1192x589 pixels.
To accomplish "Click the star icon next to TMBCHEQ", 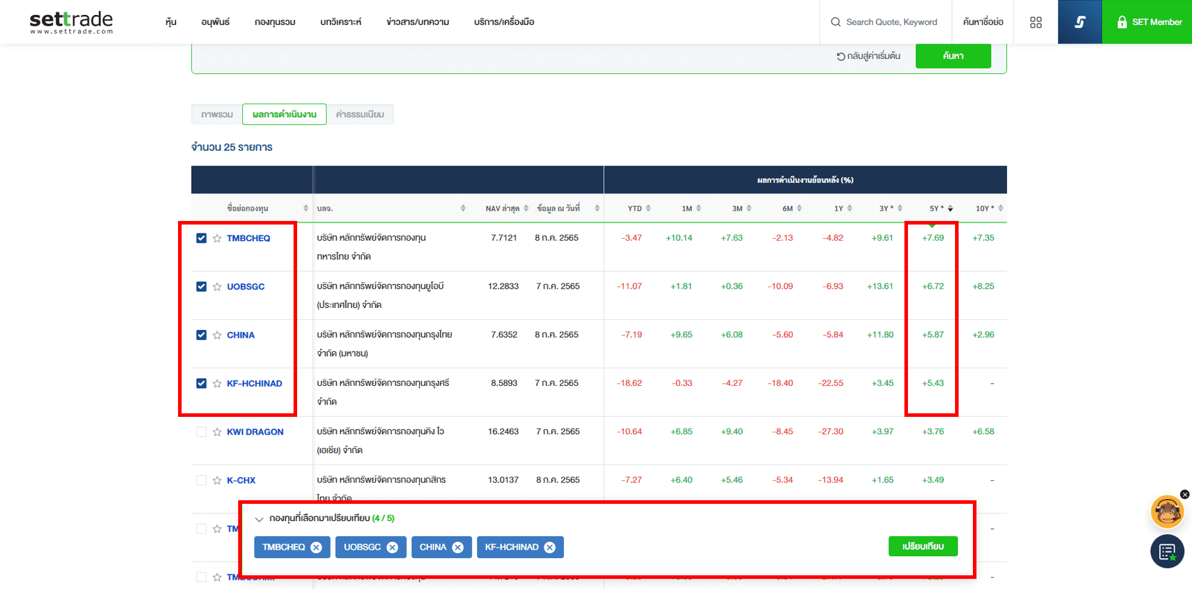I will pos(217,238).
